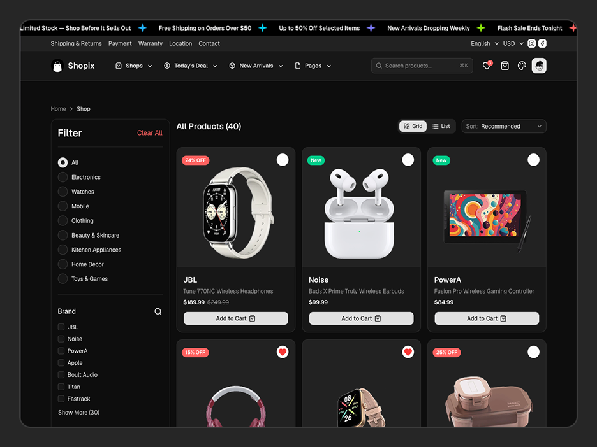Click 'Up to 50% Off Selected Items' text

319,28
